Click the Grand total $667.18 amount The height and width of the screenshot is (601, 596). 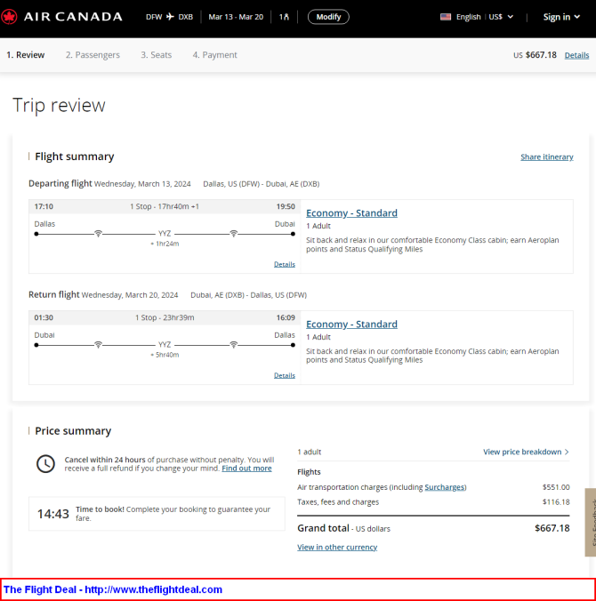coord(552,528)
